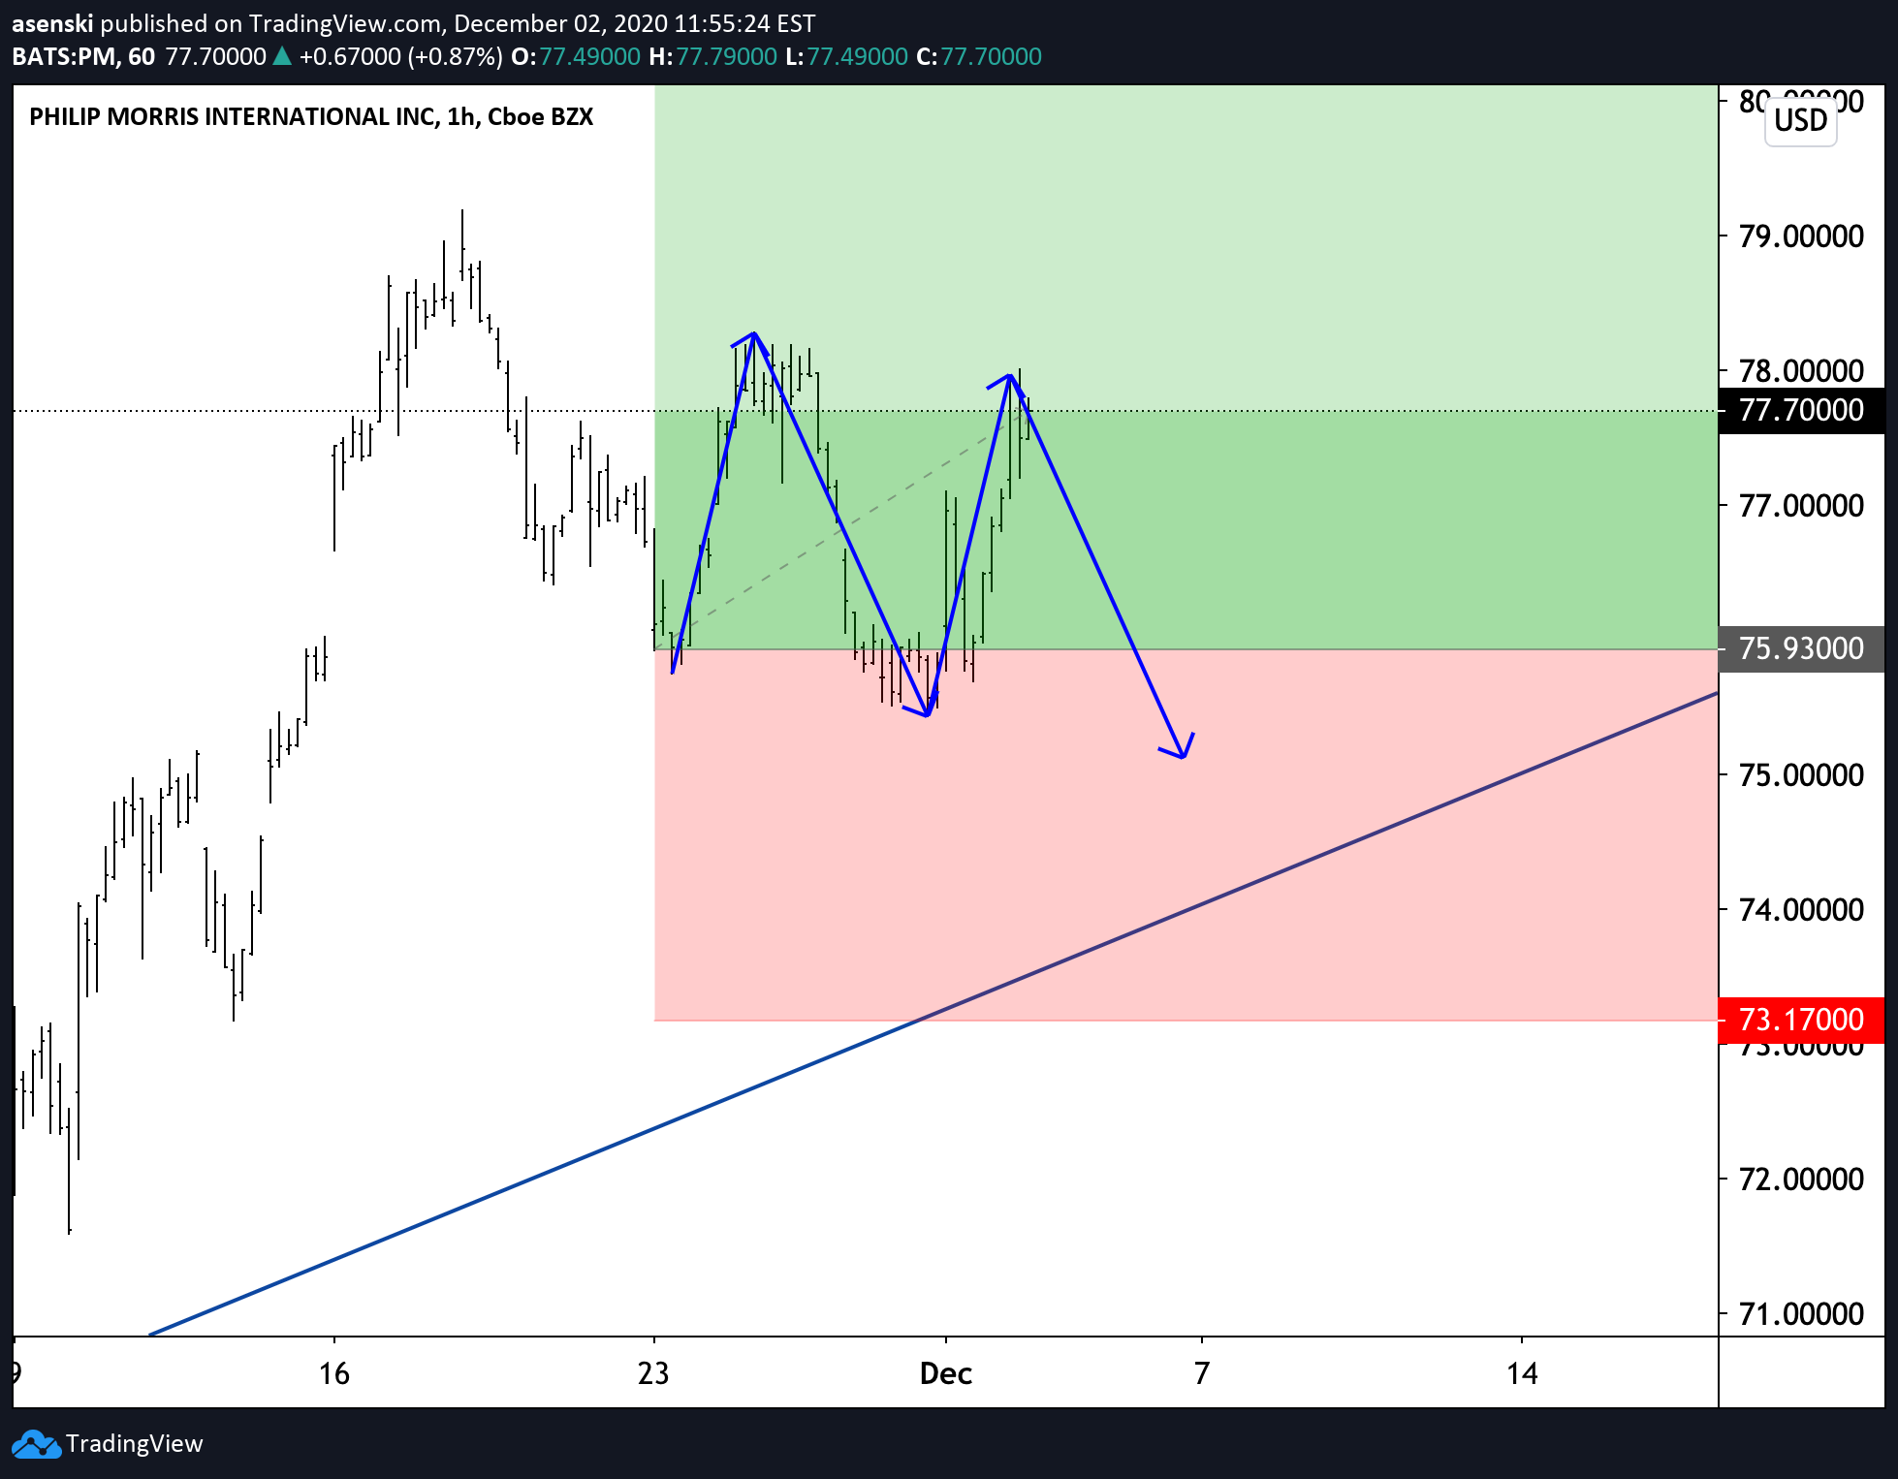Click the USD currency button
This screenshot has width=1898, height=1479.
point(1800,120)
